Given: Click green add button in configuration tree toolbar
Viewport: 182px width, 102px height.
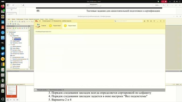Looking at the screenshot, I should tap(13, 28).
